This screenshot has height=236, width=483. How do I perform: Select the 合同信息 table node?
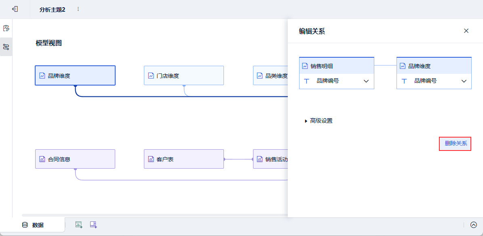coord(75,159)
